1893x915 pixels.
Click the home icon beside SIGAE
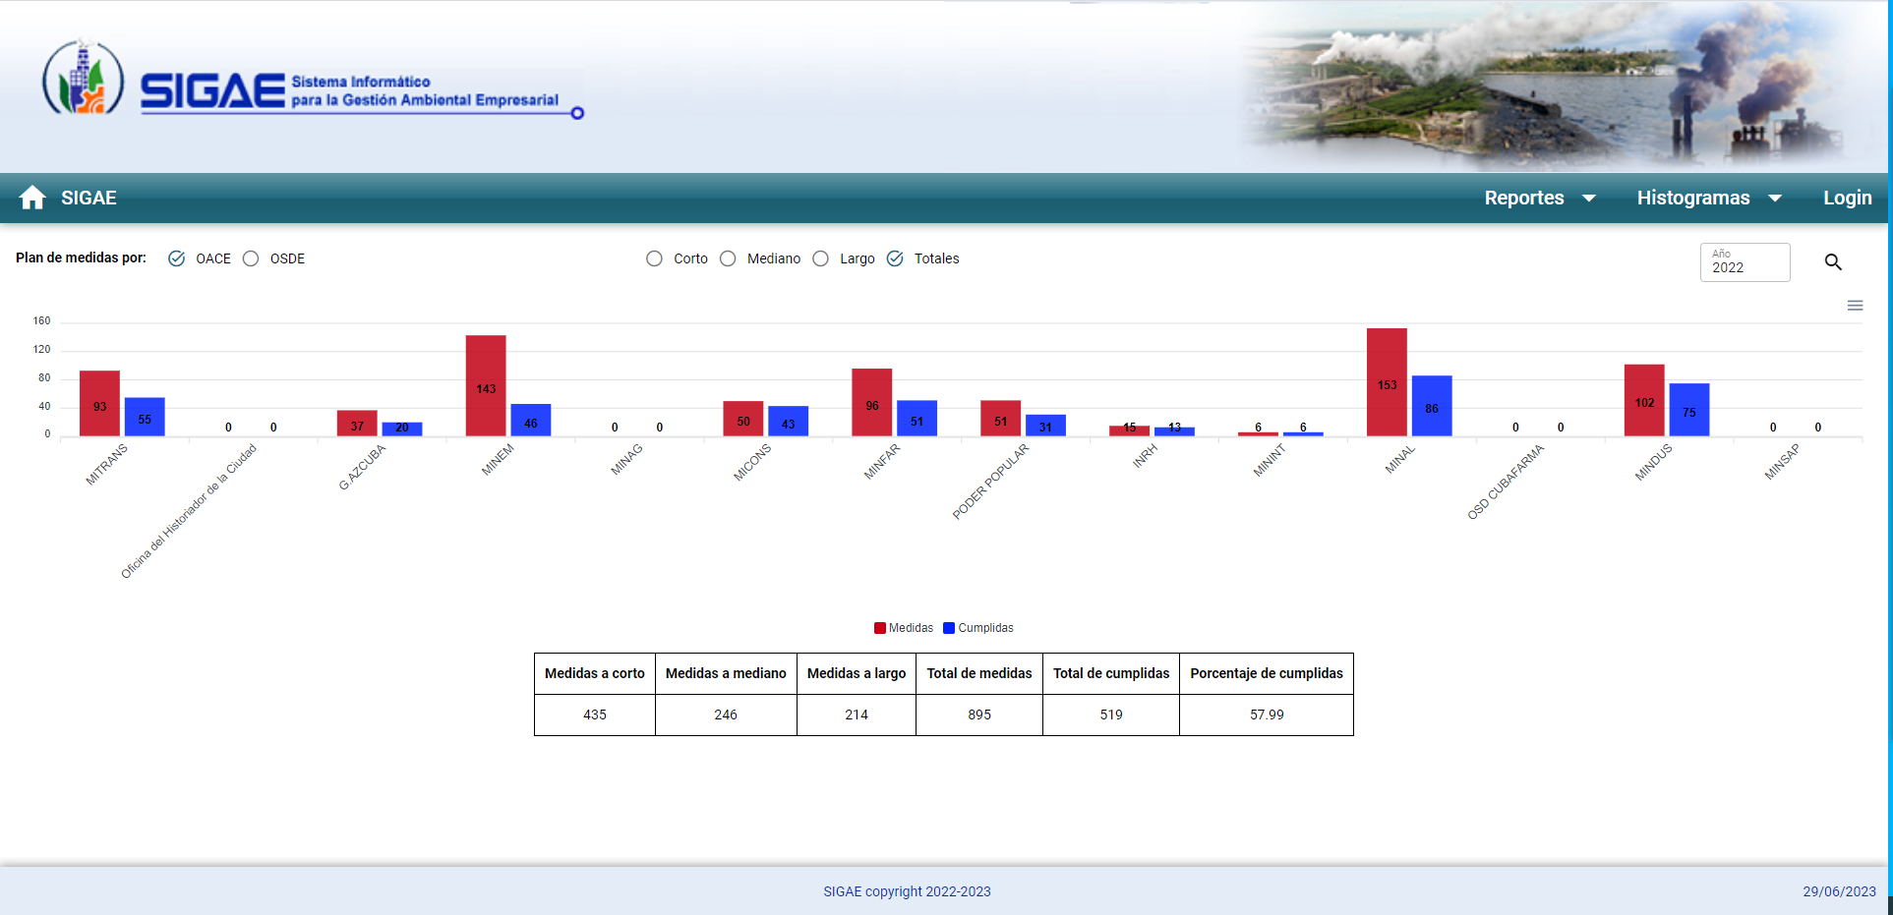coord(32,198)
